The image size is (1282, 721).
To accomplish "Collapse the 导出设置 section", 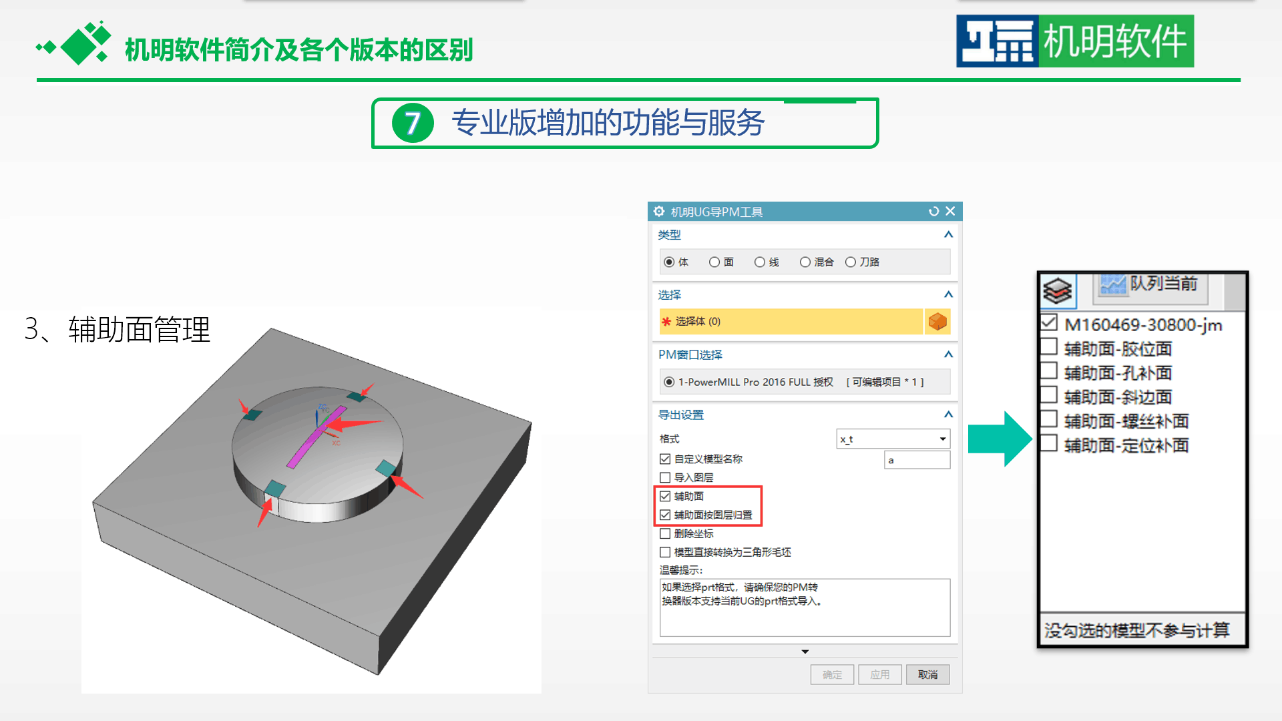I will pyautogui.click(x=948, y=415).
